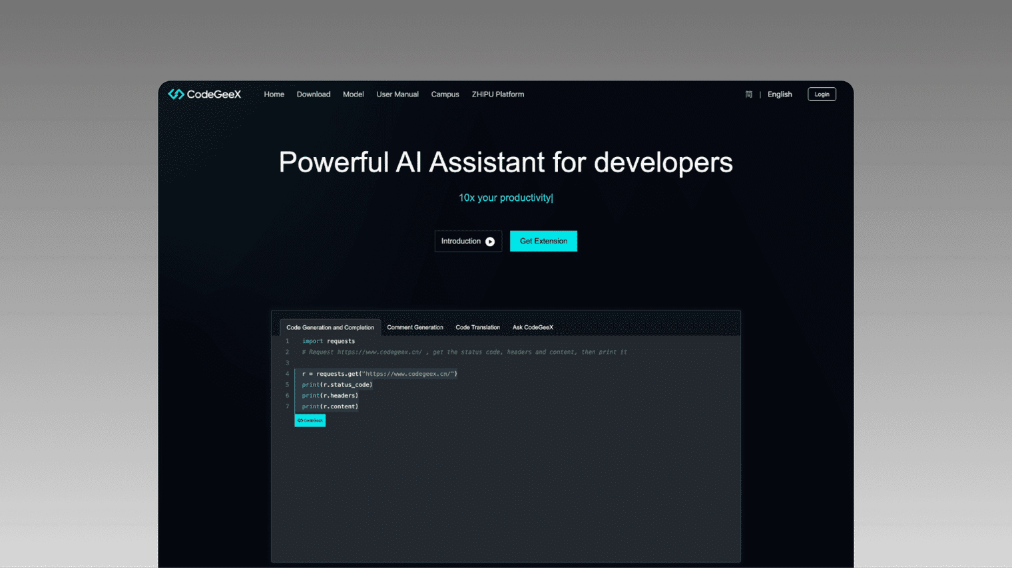Click the "print(r.headers)" line

pyautogui.click(x=330, y=396)
